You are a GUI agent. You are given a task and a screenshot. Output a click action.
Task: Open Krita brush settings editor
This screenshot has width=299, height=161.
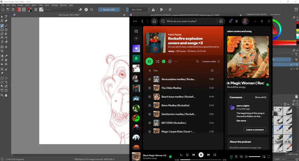click(x=36, y=10)
